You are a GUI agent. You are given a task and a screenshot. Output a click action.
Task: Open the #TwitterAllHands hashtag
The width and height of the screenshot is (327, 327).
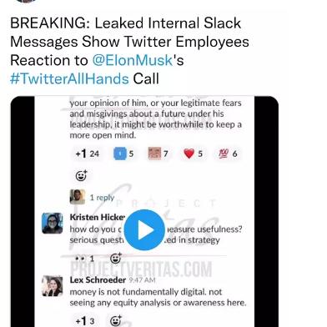tap(69, 78)
